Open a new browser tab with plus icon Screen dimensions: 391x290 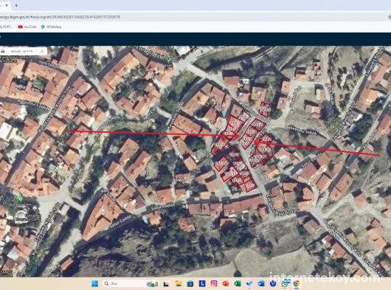tap(16, 5)
